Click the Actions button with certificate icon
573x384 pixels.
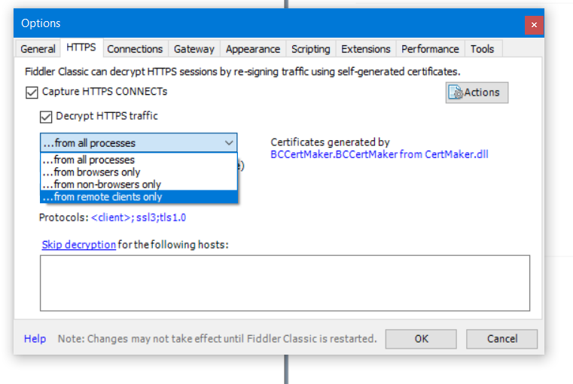click(x=477, y=93)
